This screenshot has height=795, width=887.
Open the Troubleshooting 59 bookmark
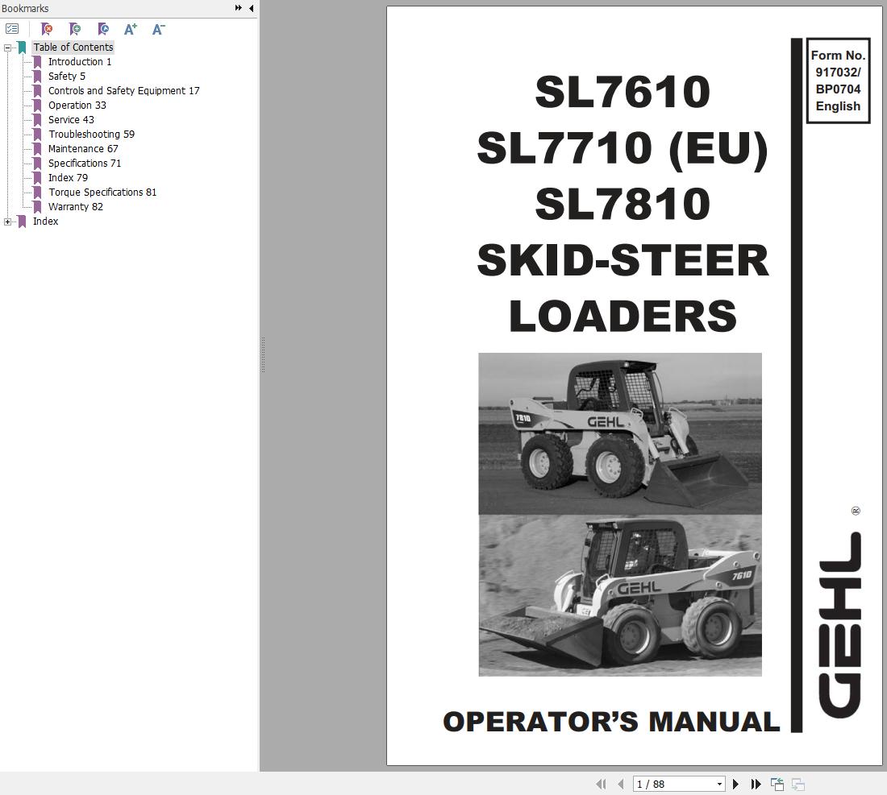[92, 134]
